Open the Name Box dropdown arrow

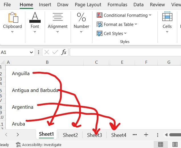[x=31, y=52]
